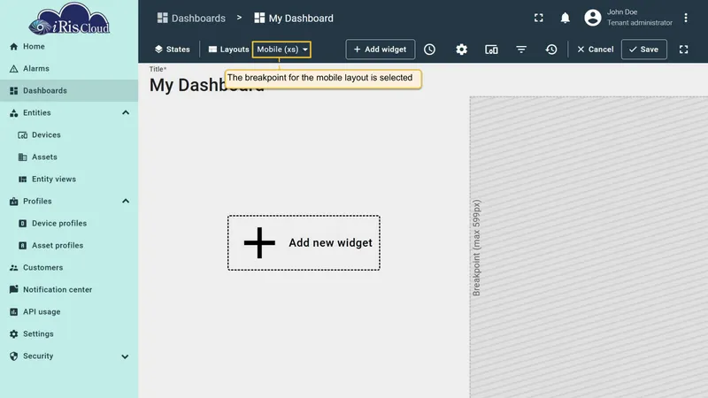
Task: Click the Settings gear icon in sidebar
Action: 13,334
